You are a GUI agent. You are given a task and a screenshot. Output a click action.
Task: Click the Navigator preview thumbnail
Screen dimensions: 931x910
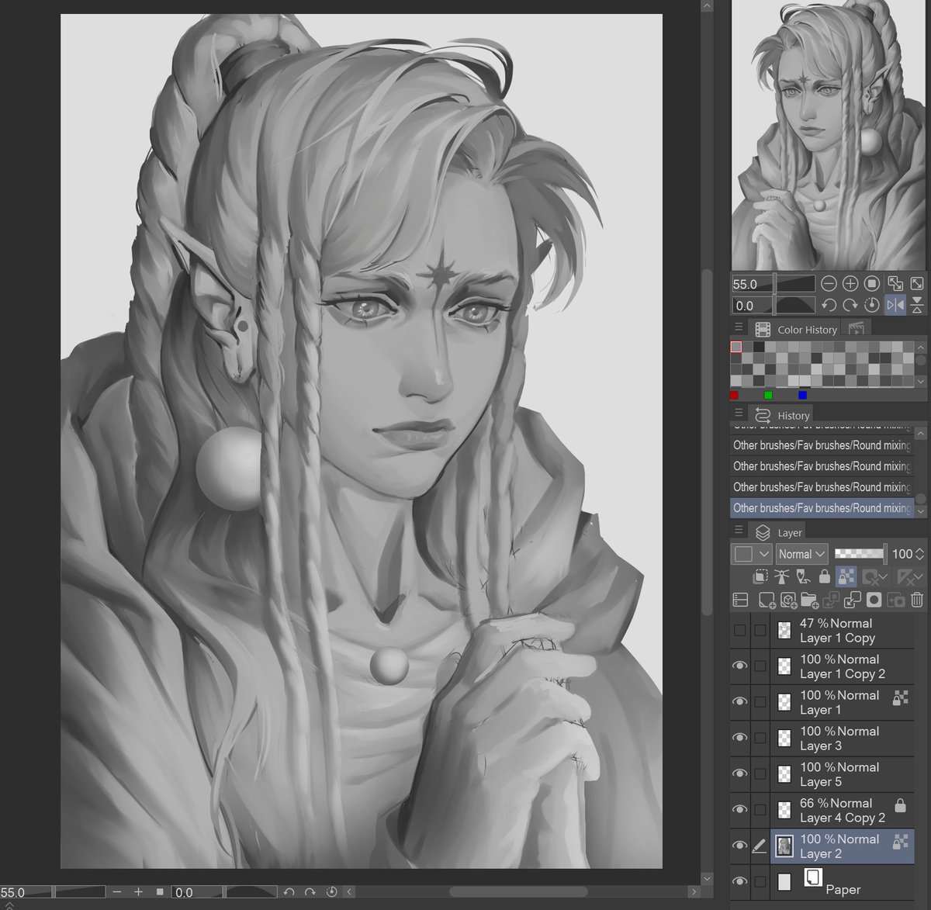829,135
